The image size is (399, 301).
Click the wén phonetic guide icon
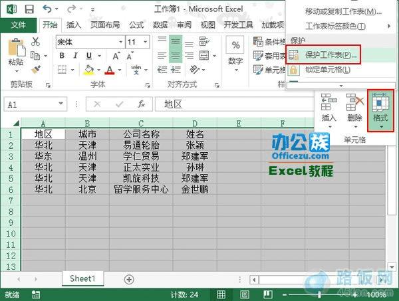pyautogui.click(x=136, y=69)
